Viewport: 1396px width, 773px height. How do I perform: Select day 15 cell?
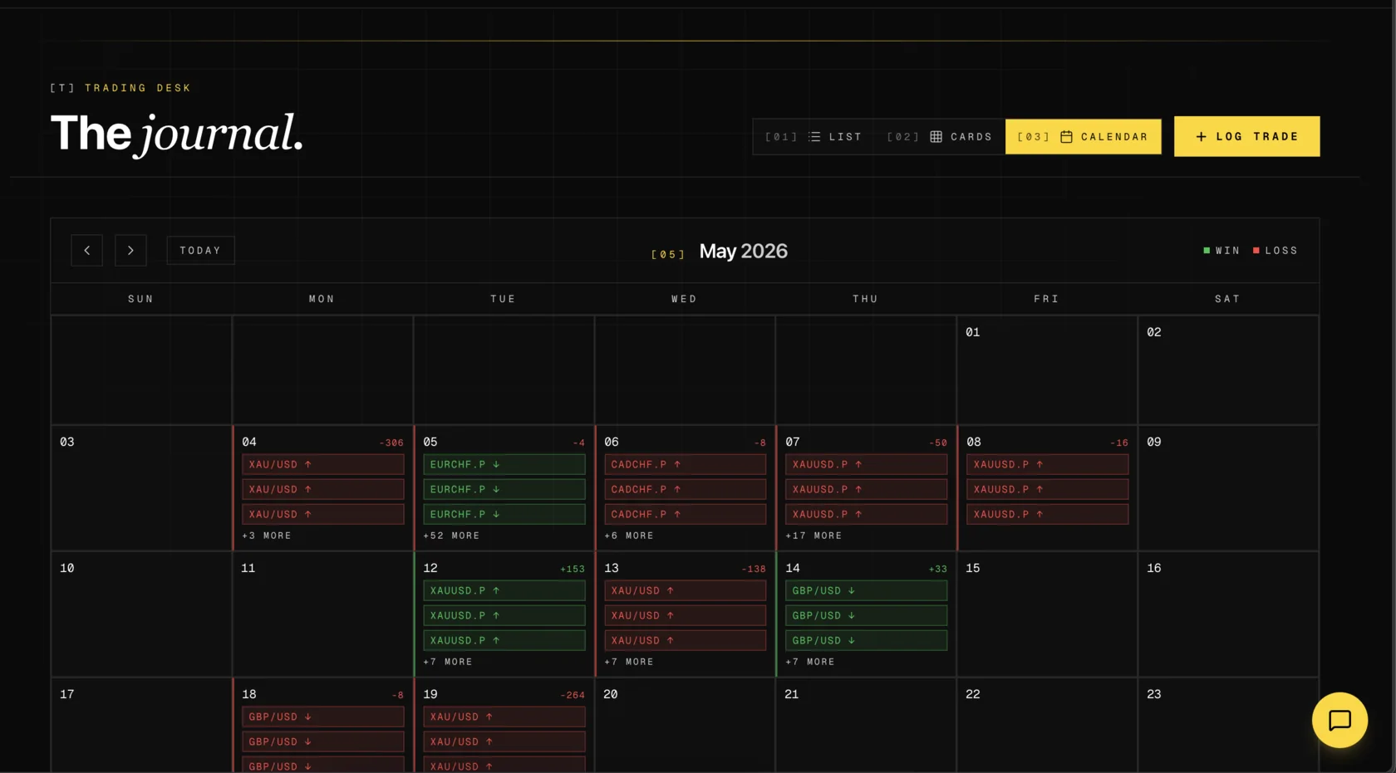tap(1047, 614)
